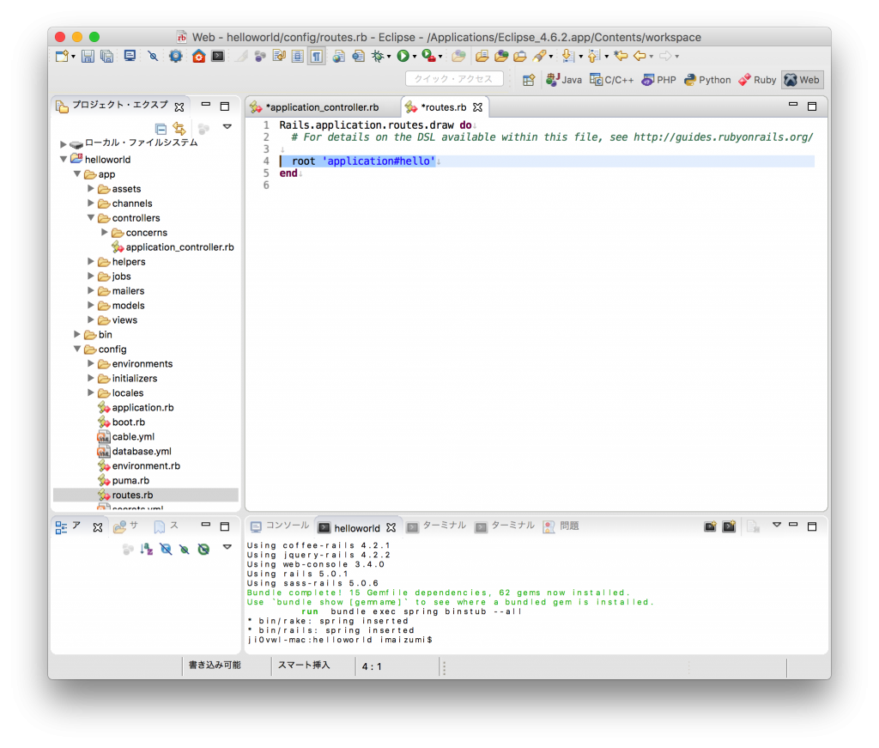Switch to application_controller.rb editor tab
Viewport: 879px width, 748px height.
[x=323, y=107]
